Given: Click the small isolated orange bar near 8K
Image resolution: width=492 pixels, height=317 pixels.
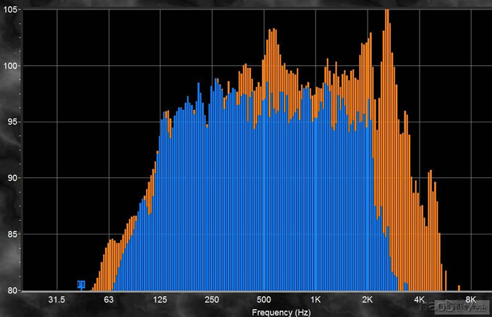Looking at the screenshot, I should (459, 288).
